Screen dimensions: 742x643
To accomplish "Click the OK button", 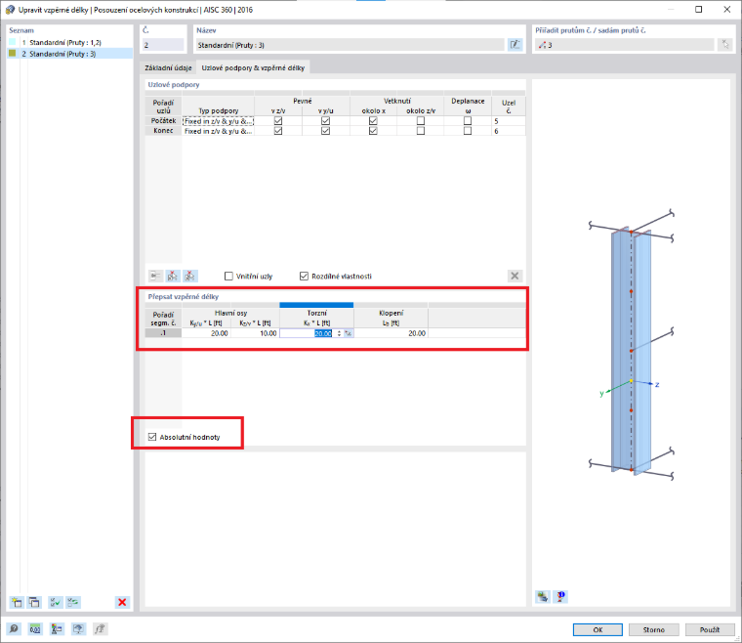I will click(598, 629).
